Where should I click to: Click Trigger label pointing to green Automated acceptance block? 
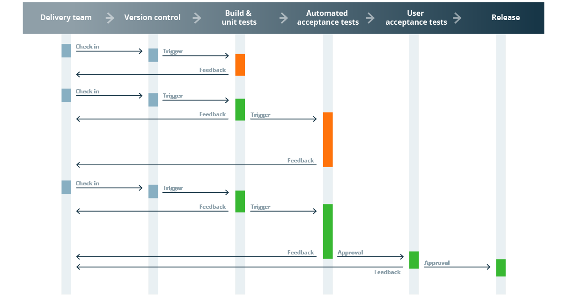[260, 207]
